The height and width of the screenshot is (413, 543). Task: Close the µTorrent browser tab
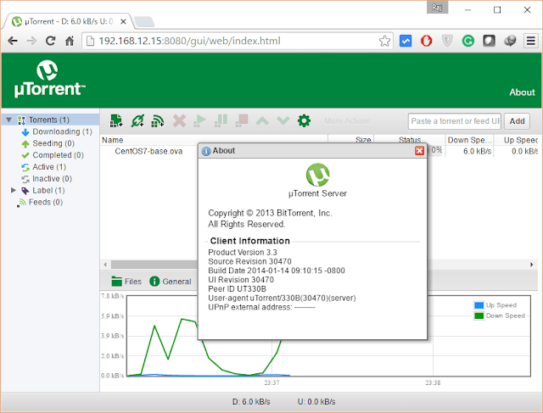coord(123,21)
